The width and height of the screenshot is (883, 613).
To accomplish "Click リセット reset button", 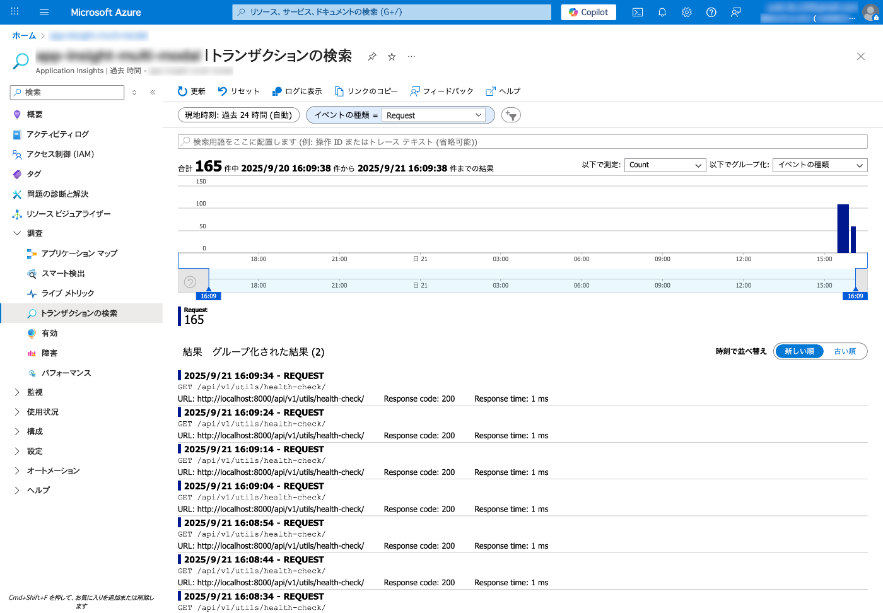I will click(x=239, y=91).
